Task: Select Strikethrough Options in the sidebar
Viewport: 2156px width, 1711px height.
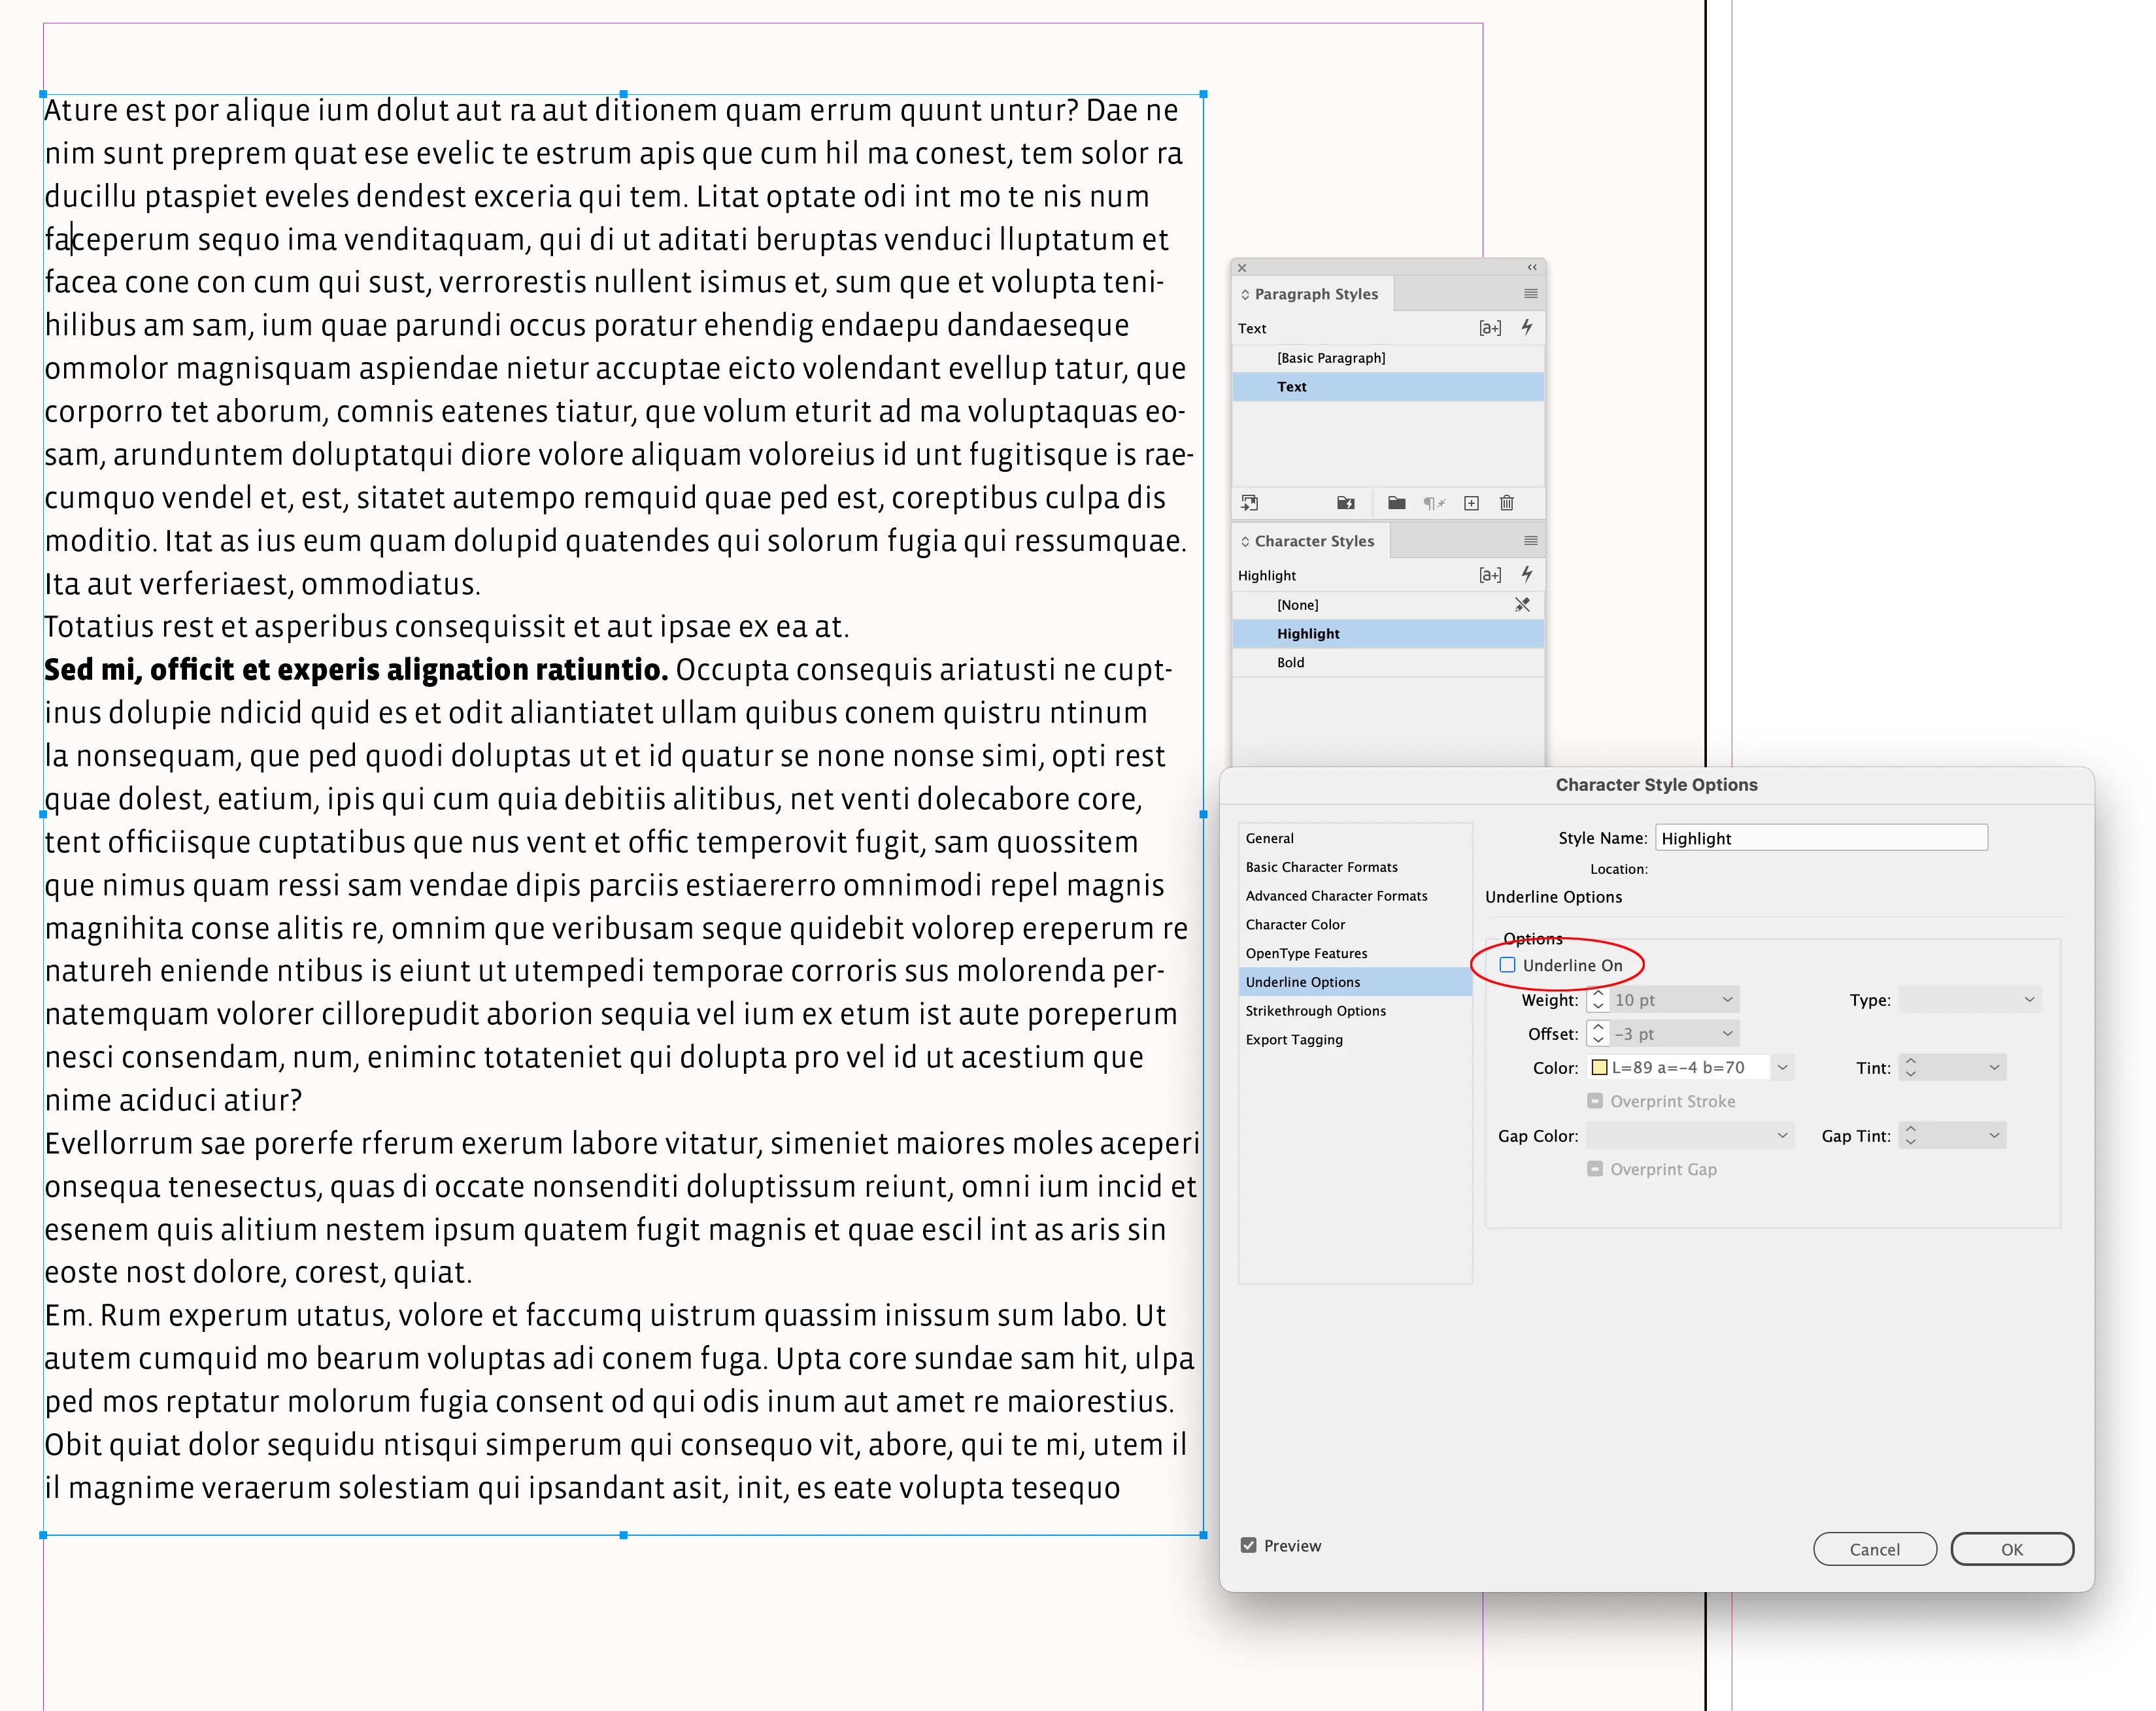Action: (1315, 1011)
